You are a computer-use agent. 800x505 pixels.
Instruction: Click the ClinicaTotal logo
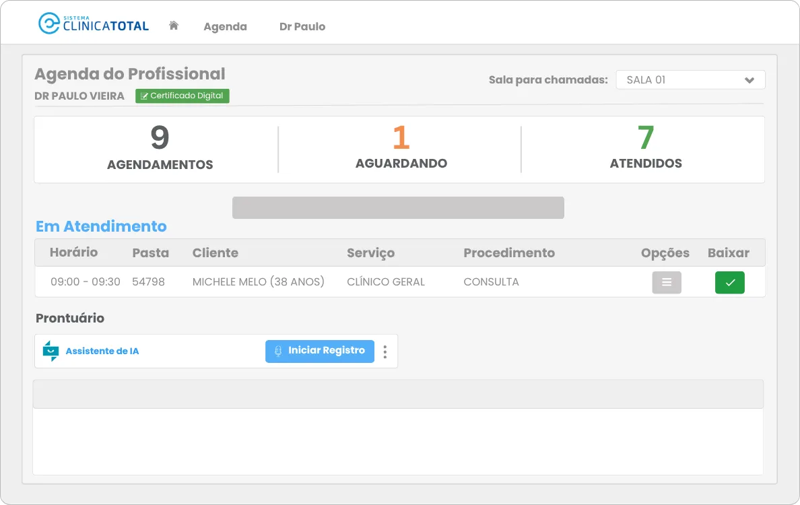(x=94, y=24)
